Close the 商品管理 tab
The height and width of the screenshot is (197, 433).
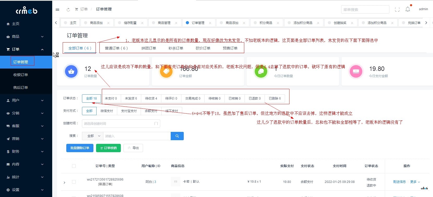click(176, 23)
